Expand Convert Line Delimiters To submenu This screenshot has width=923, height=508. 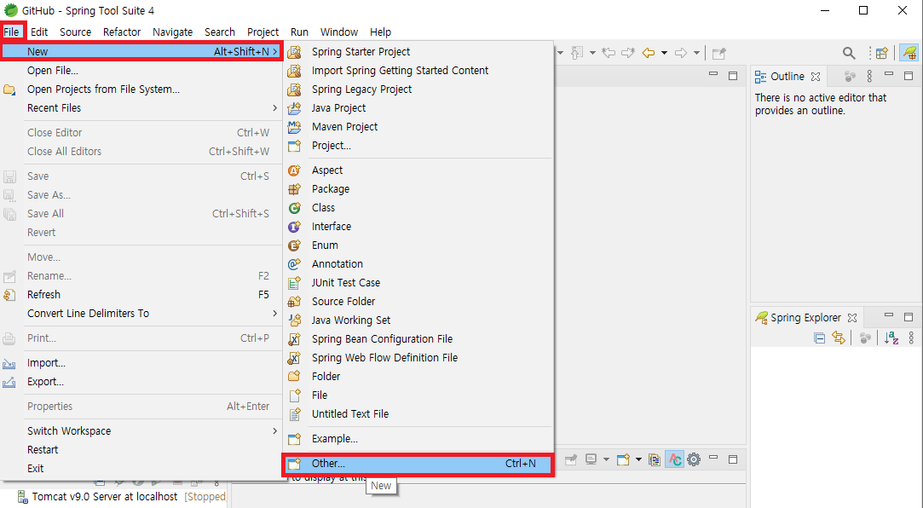(141, 314)
